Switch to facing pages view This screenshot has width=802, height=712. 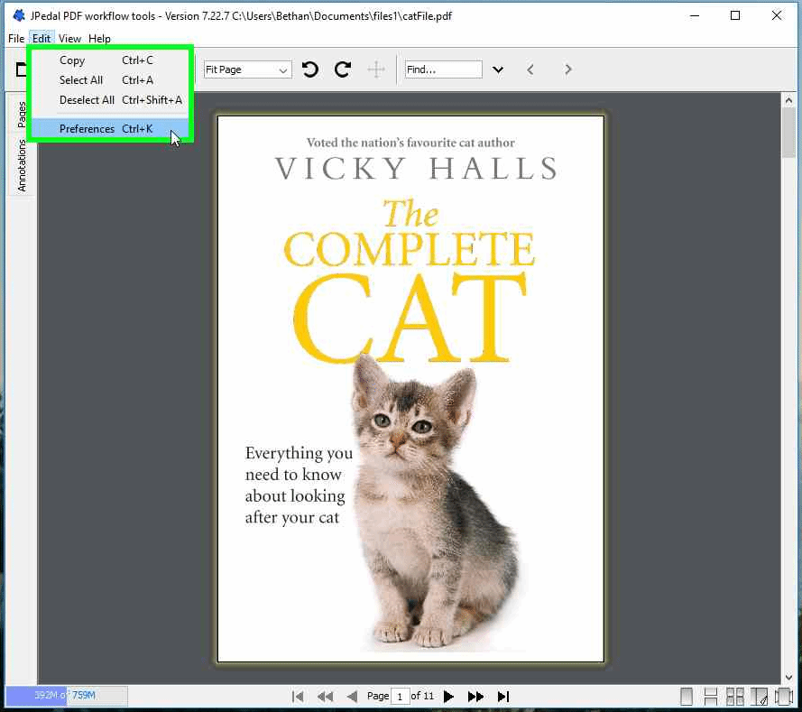point(759,696)
